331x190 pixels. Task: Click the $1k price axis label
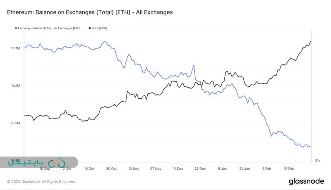317,160
